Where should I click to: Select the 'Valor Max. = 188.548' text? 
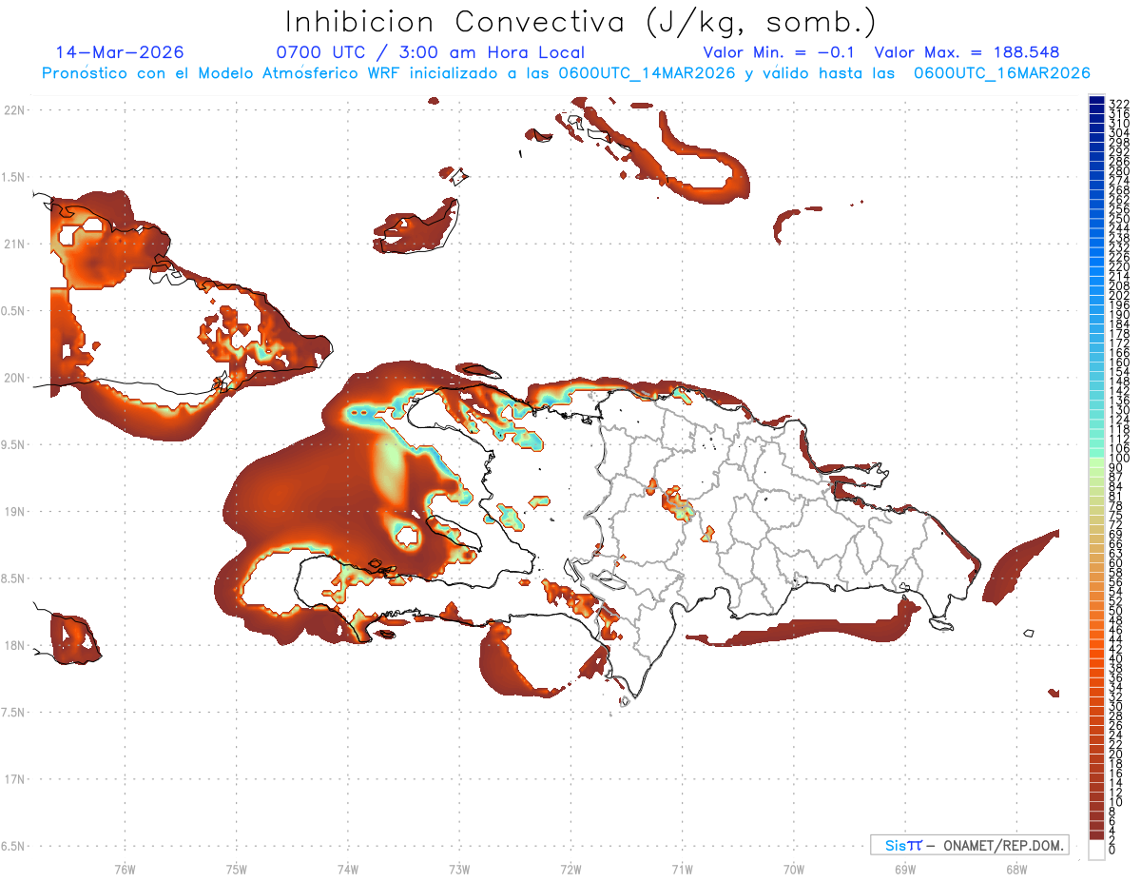tap(967, 52)
